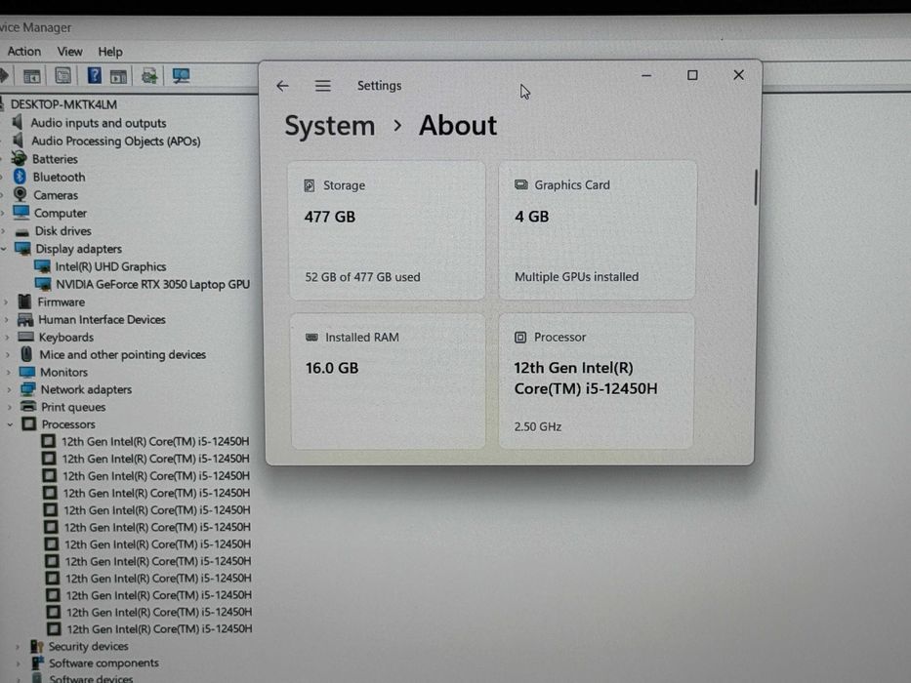Click the Network adapters category icon
The image size is (911, 683).
[x=28, y=389]
